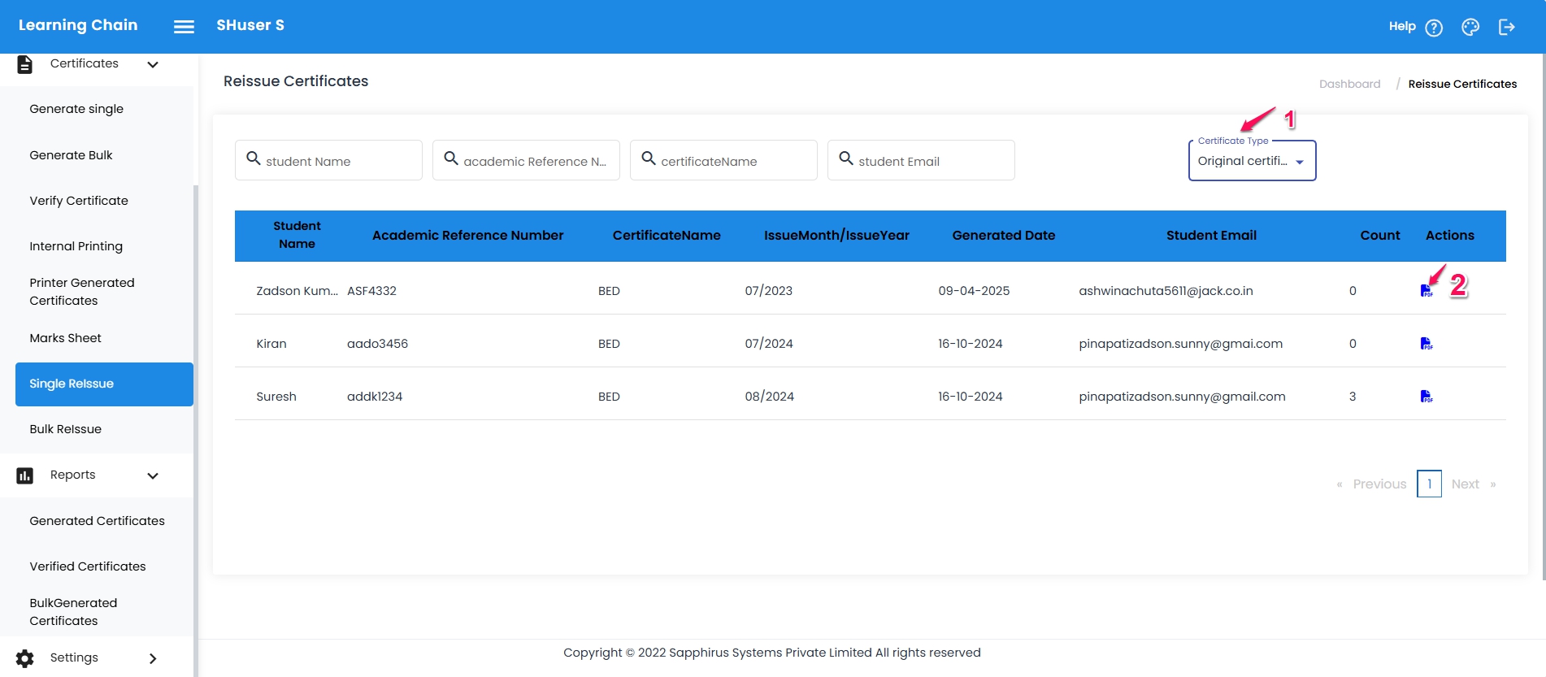
Task: Click the Next pagination button
Action: click(1465, 484)
